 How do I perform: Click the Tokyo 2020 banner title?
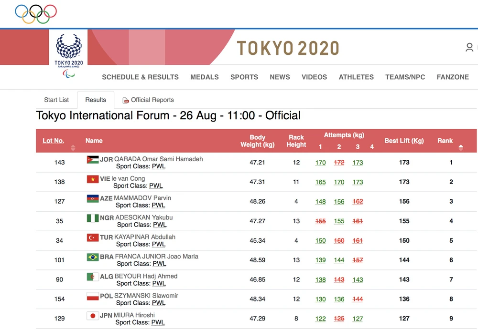tap(288, 48)
